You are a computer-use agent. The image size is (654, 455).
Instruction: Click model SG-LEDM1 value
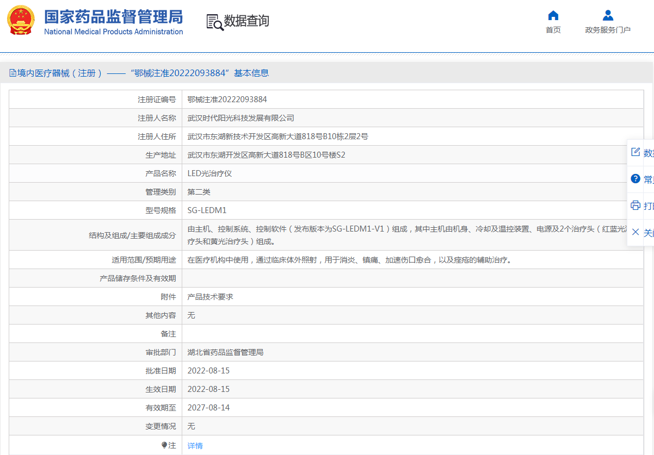pos(207,210)
